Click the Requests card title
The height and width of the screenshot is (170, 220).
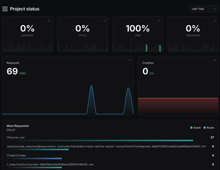(13, 63)
